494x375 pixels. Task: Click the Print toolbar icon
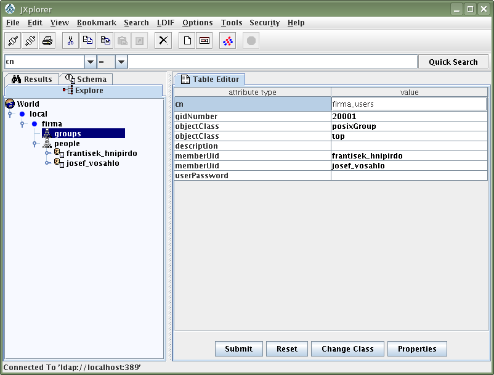coord(47,41)
